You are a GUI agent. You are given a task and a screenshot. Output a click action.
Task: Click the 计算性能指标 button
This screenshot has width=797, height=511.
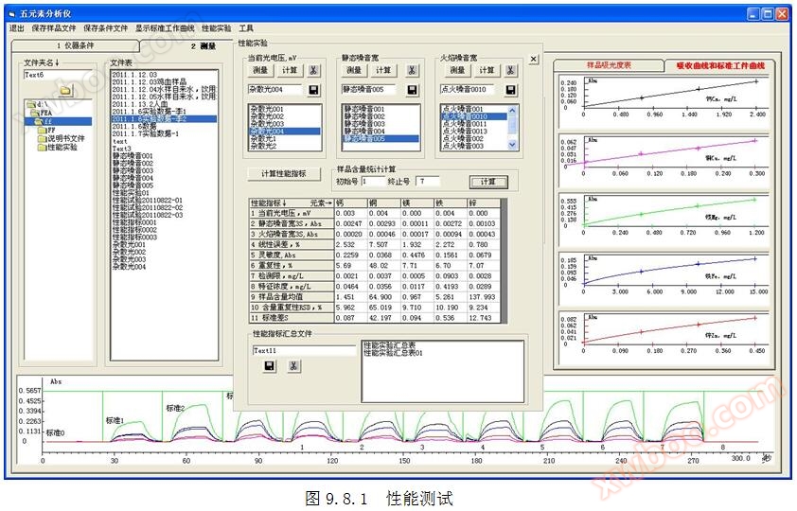pos(277,174)
